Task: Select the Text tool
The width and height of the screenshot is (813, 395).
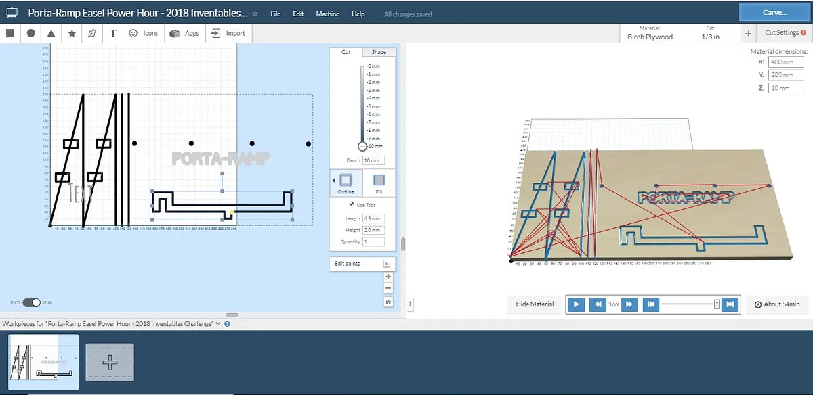Action: 112,33
